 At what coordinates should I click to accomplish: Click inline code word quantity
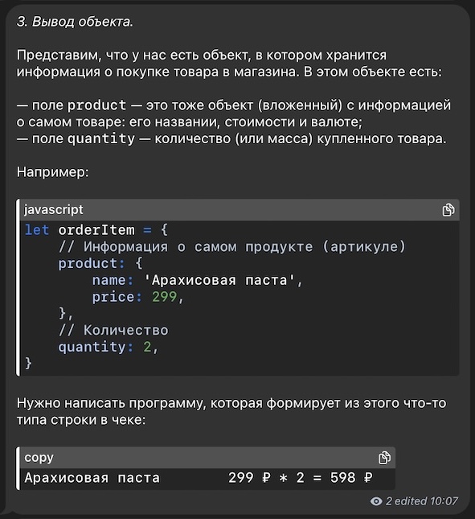click(101, 138)
